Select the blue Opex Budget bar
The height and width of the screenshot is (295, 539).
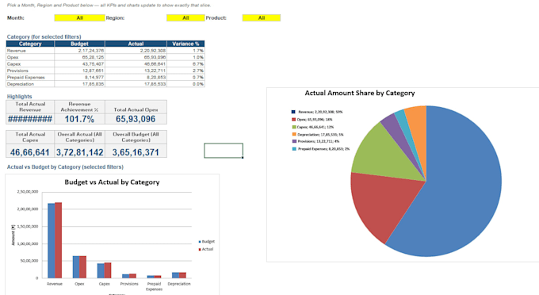pyautogui.click(x=76, y=266)
